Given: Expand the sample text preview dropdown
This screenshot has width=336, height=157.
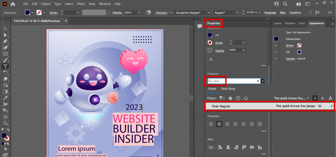Looking at the screenshot, I should 308,98.
